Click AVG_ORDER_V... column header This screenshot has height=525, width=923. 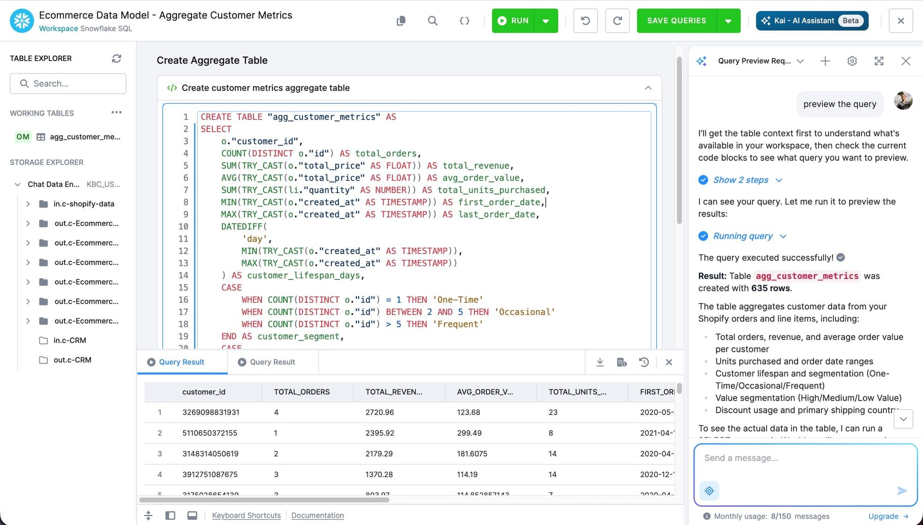485,392
